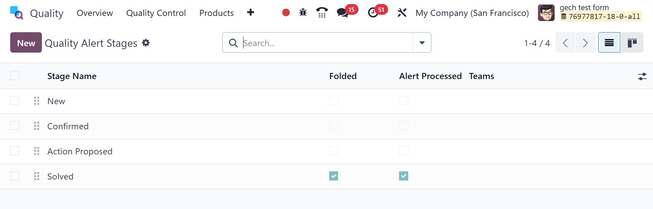Switch to the kanban view

[632, 43]
